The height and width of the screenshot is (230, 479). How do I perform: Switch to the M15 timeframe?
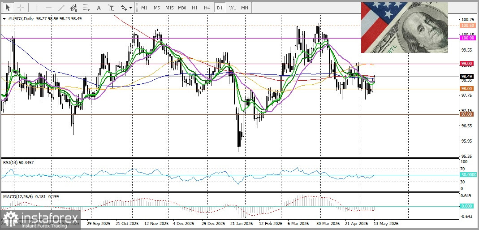[169, 8]
